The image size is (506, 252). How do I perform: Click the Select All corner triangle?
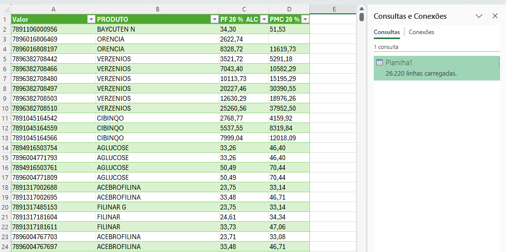click(x=6, y=9)
